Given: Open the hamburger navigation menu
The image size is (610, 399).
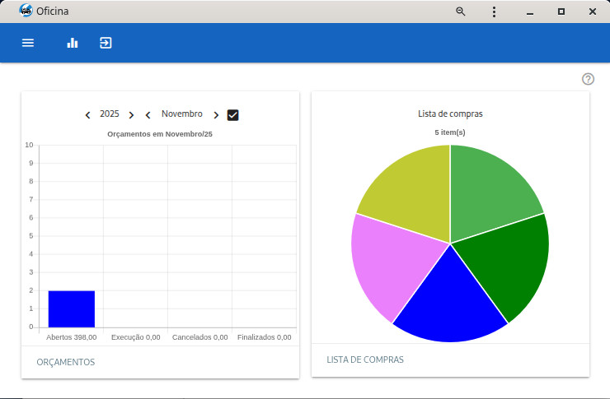Looking at the screenshot, I should tap(28, 43).
